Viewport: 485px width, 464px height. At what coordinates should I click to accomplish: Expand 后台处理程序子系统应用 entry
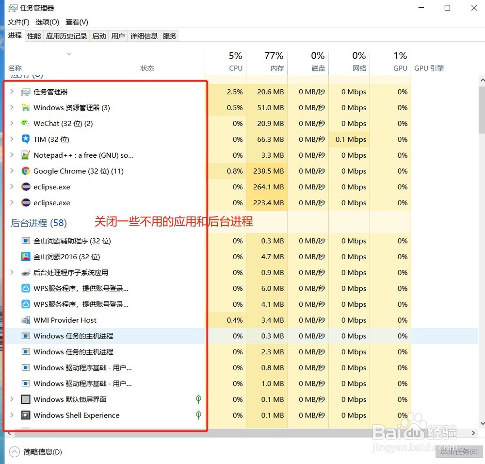coord(12,272)
